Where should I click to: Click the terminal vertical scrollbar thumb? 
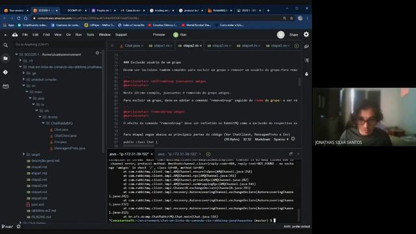(x=299, y=215)
